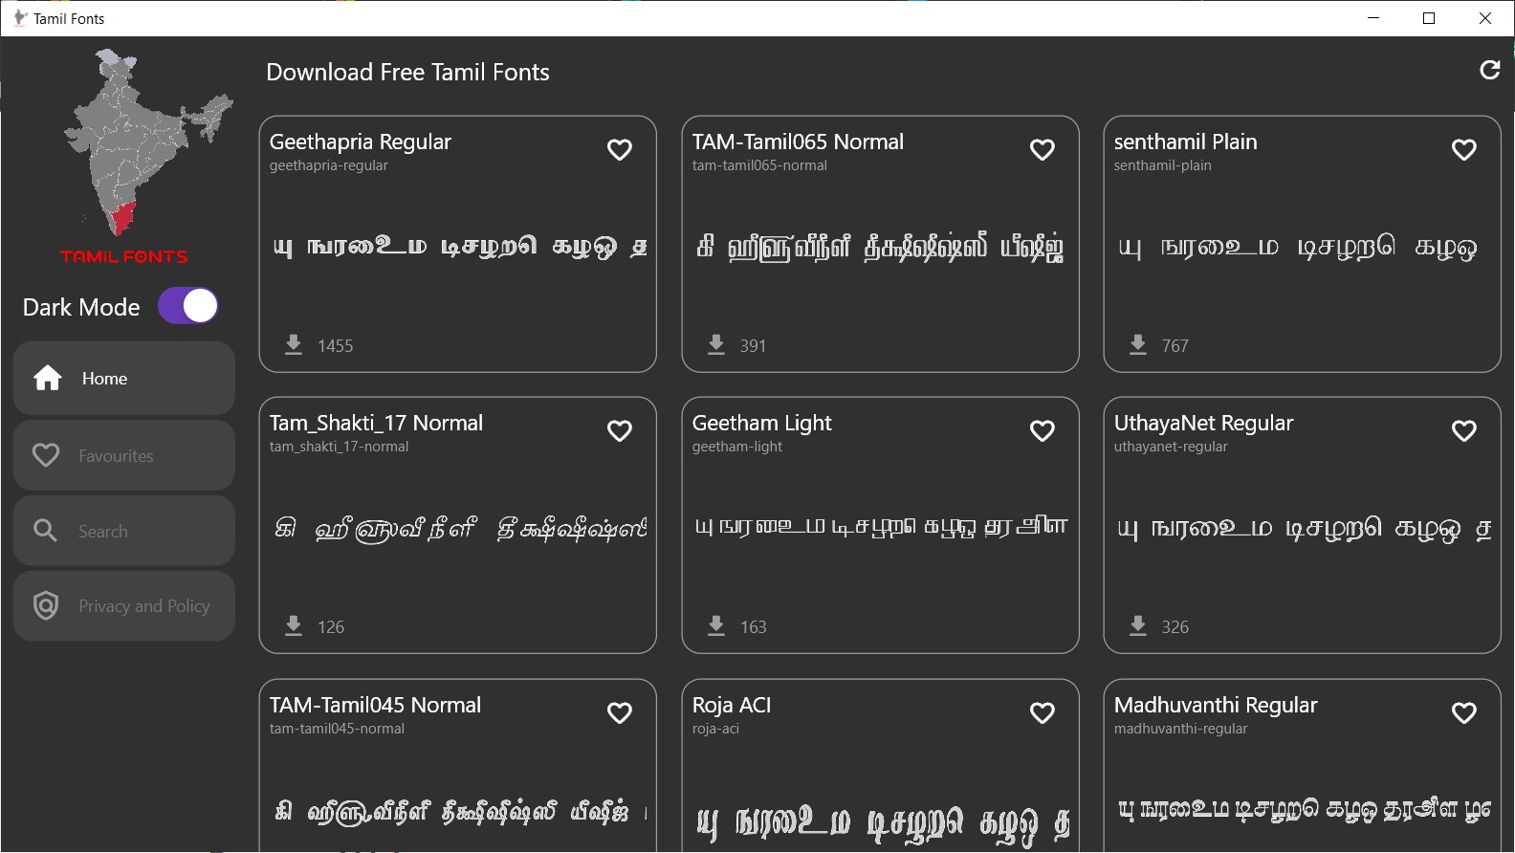Click the Favourites heart icon in sidebar
Image resolution: width=1515 pixels, height=853 pixels.
coord(46,455)
